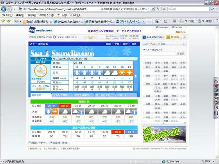Open Favorites Center star icon
Screen dimensions: 219x164
(x=3, y=21)
